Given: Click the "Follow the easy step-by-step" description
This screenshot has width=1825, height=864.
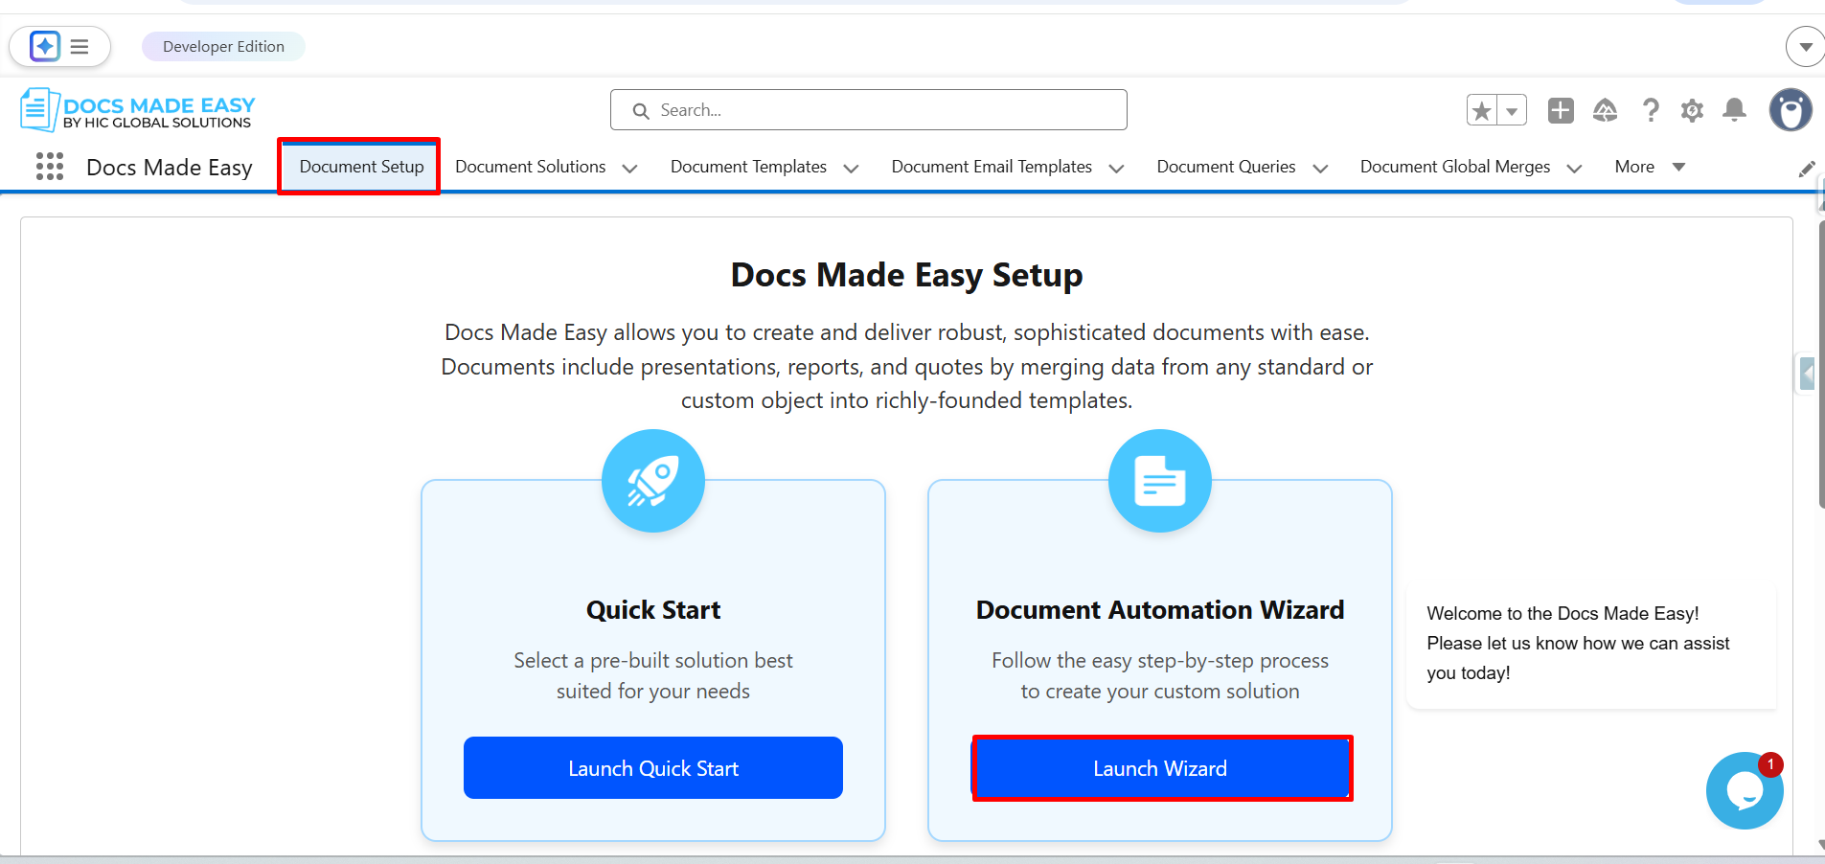Looking at the screenshot, I should pos(1160,675).
